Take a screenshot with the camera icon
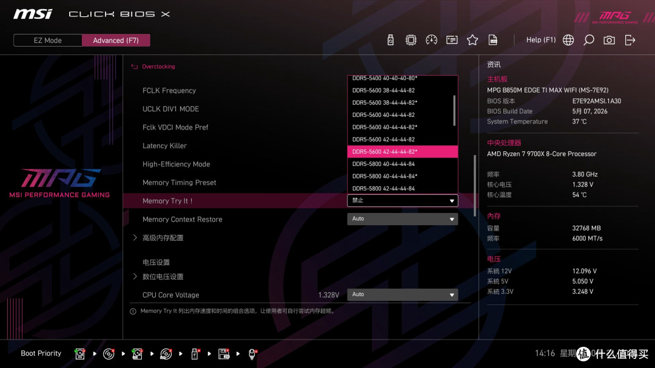Screen dimensions: 655x368 point(609,40)
